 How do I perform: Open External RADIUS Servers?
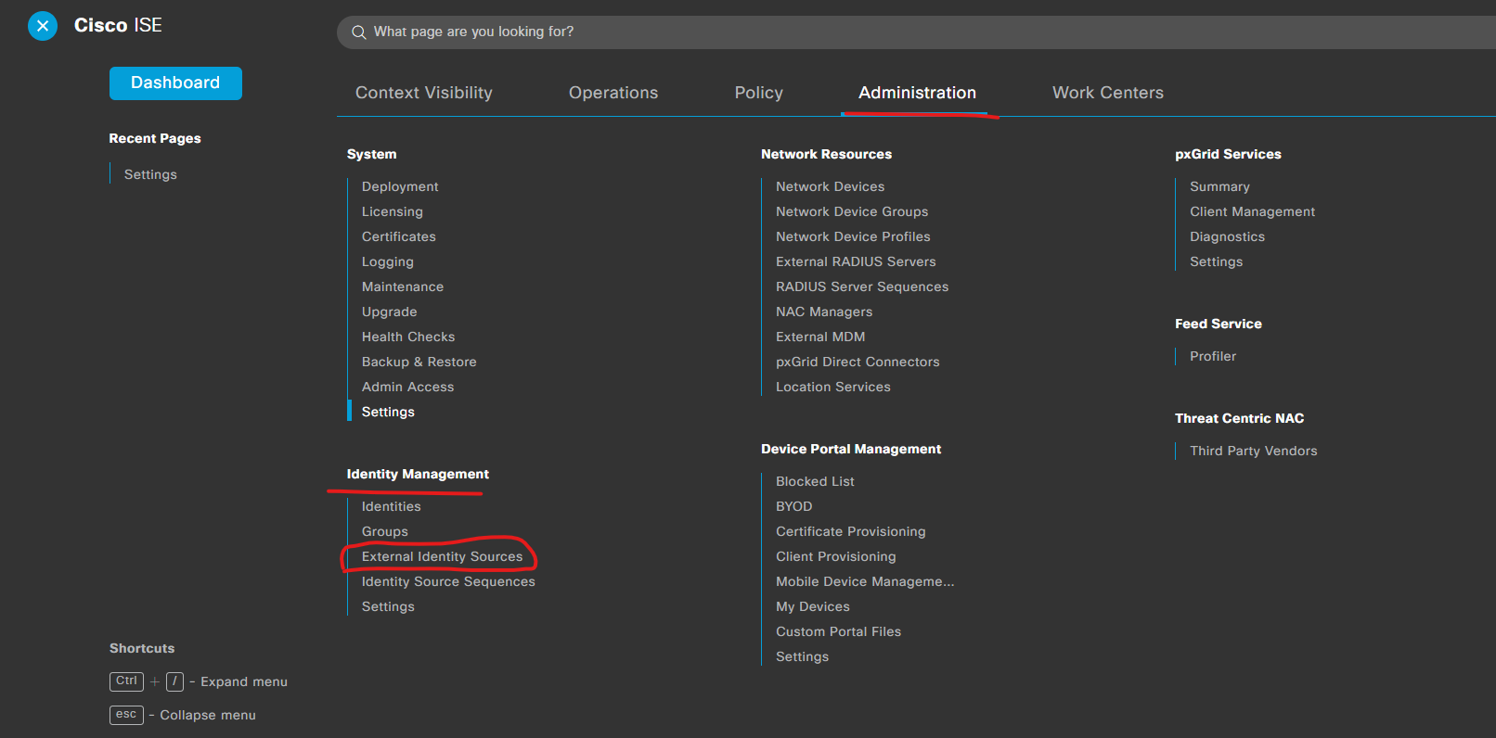tap(856, 261)
